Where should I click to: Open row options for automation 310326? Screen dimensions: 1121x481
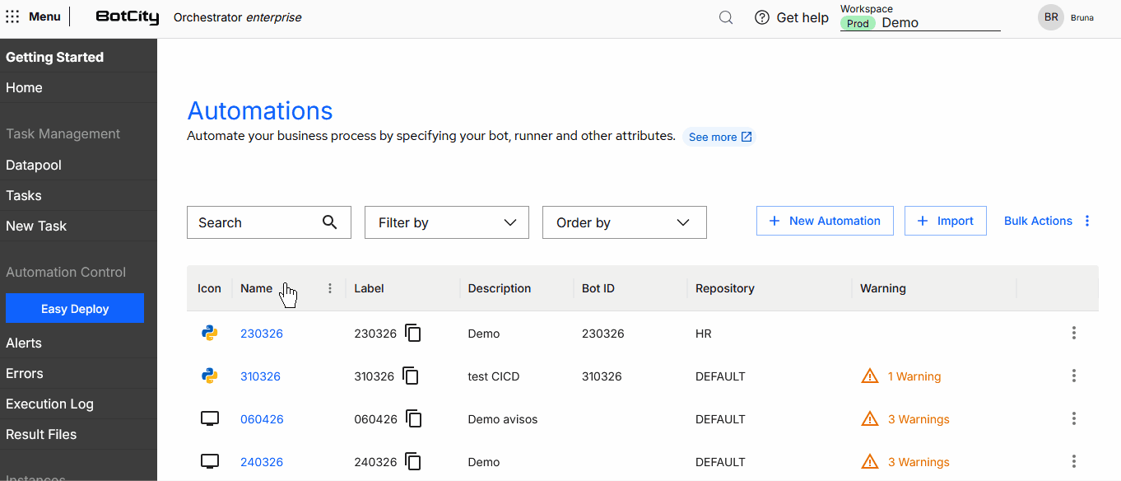pyautogui.click(x=1073, y=376)
